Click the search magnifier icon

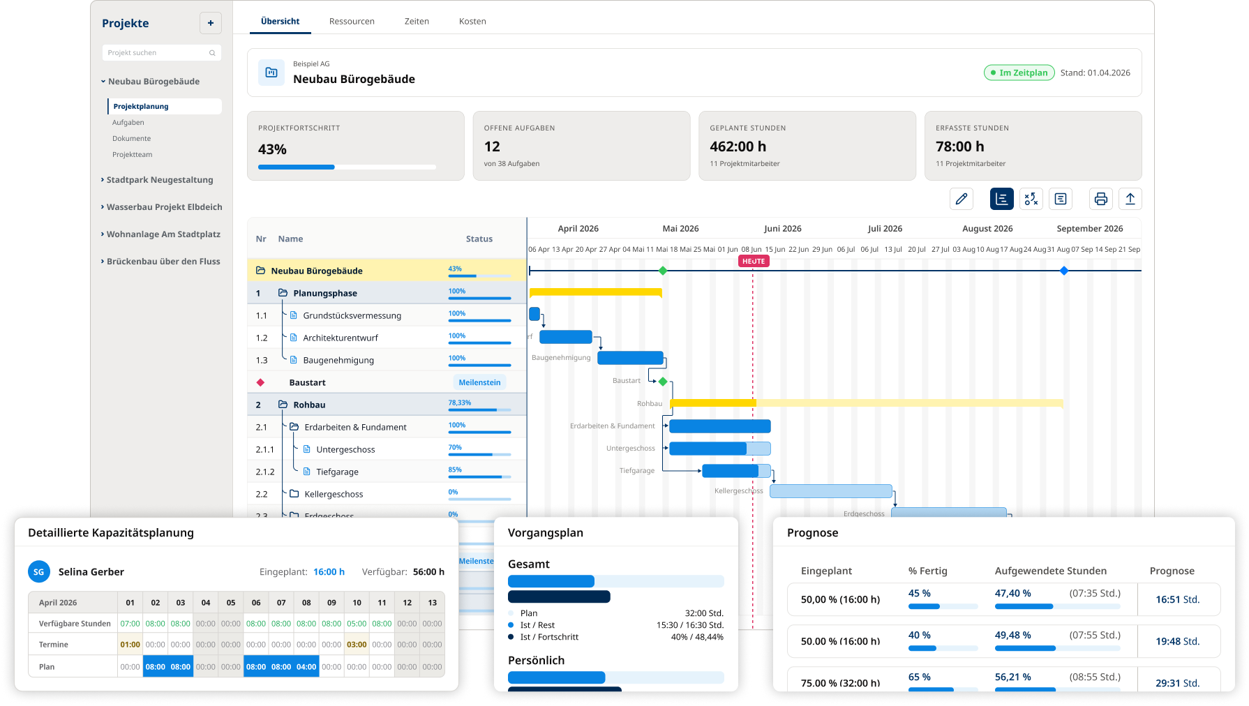212,53
